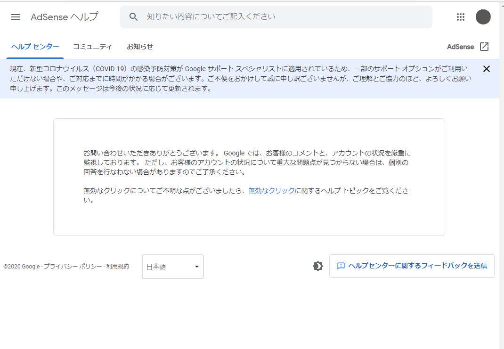Click the external link icon beside AdSense
Viewport: 504px width, 349px height.
click(484, 47)
